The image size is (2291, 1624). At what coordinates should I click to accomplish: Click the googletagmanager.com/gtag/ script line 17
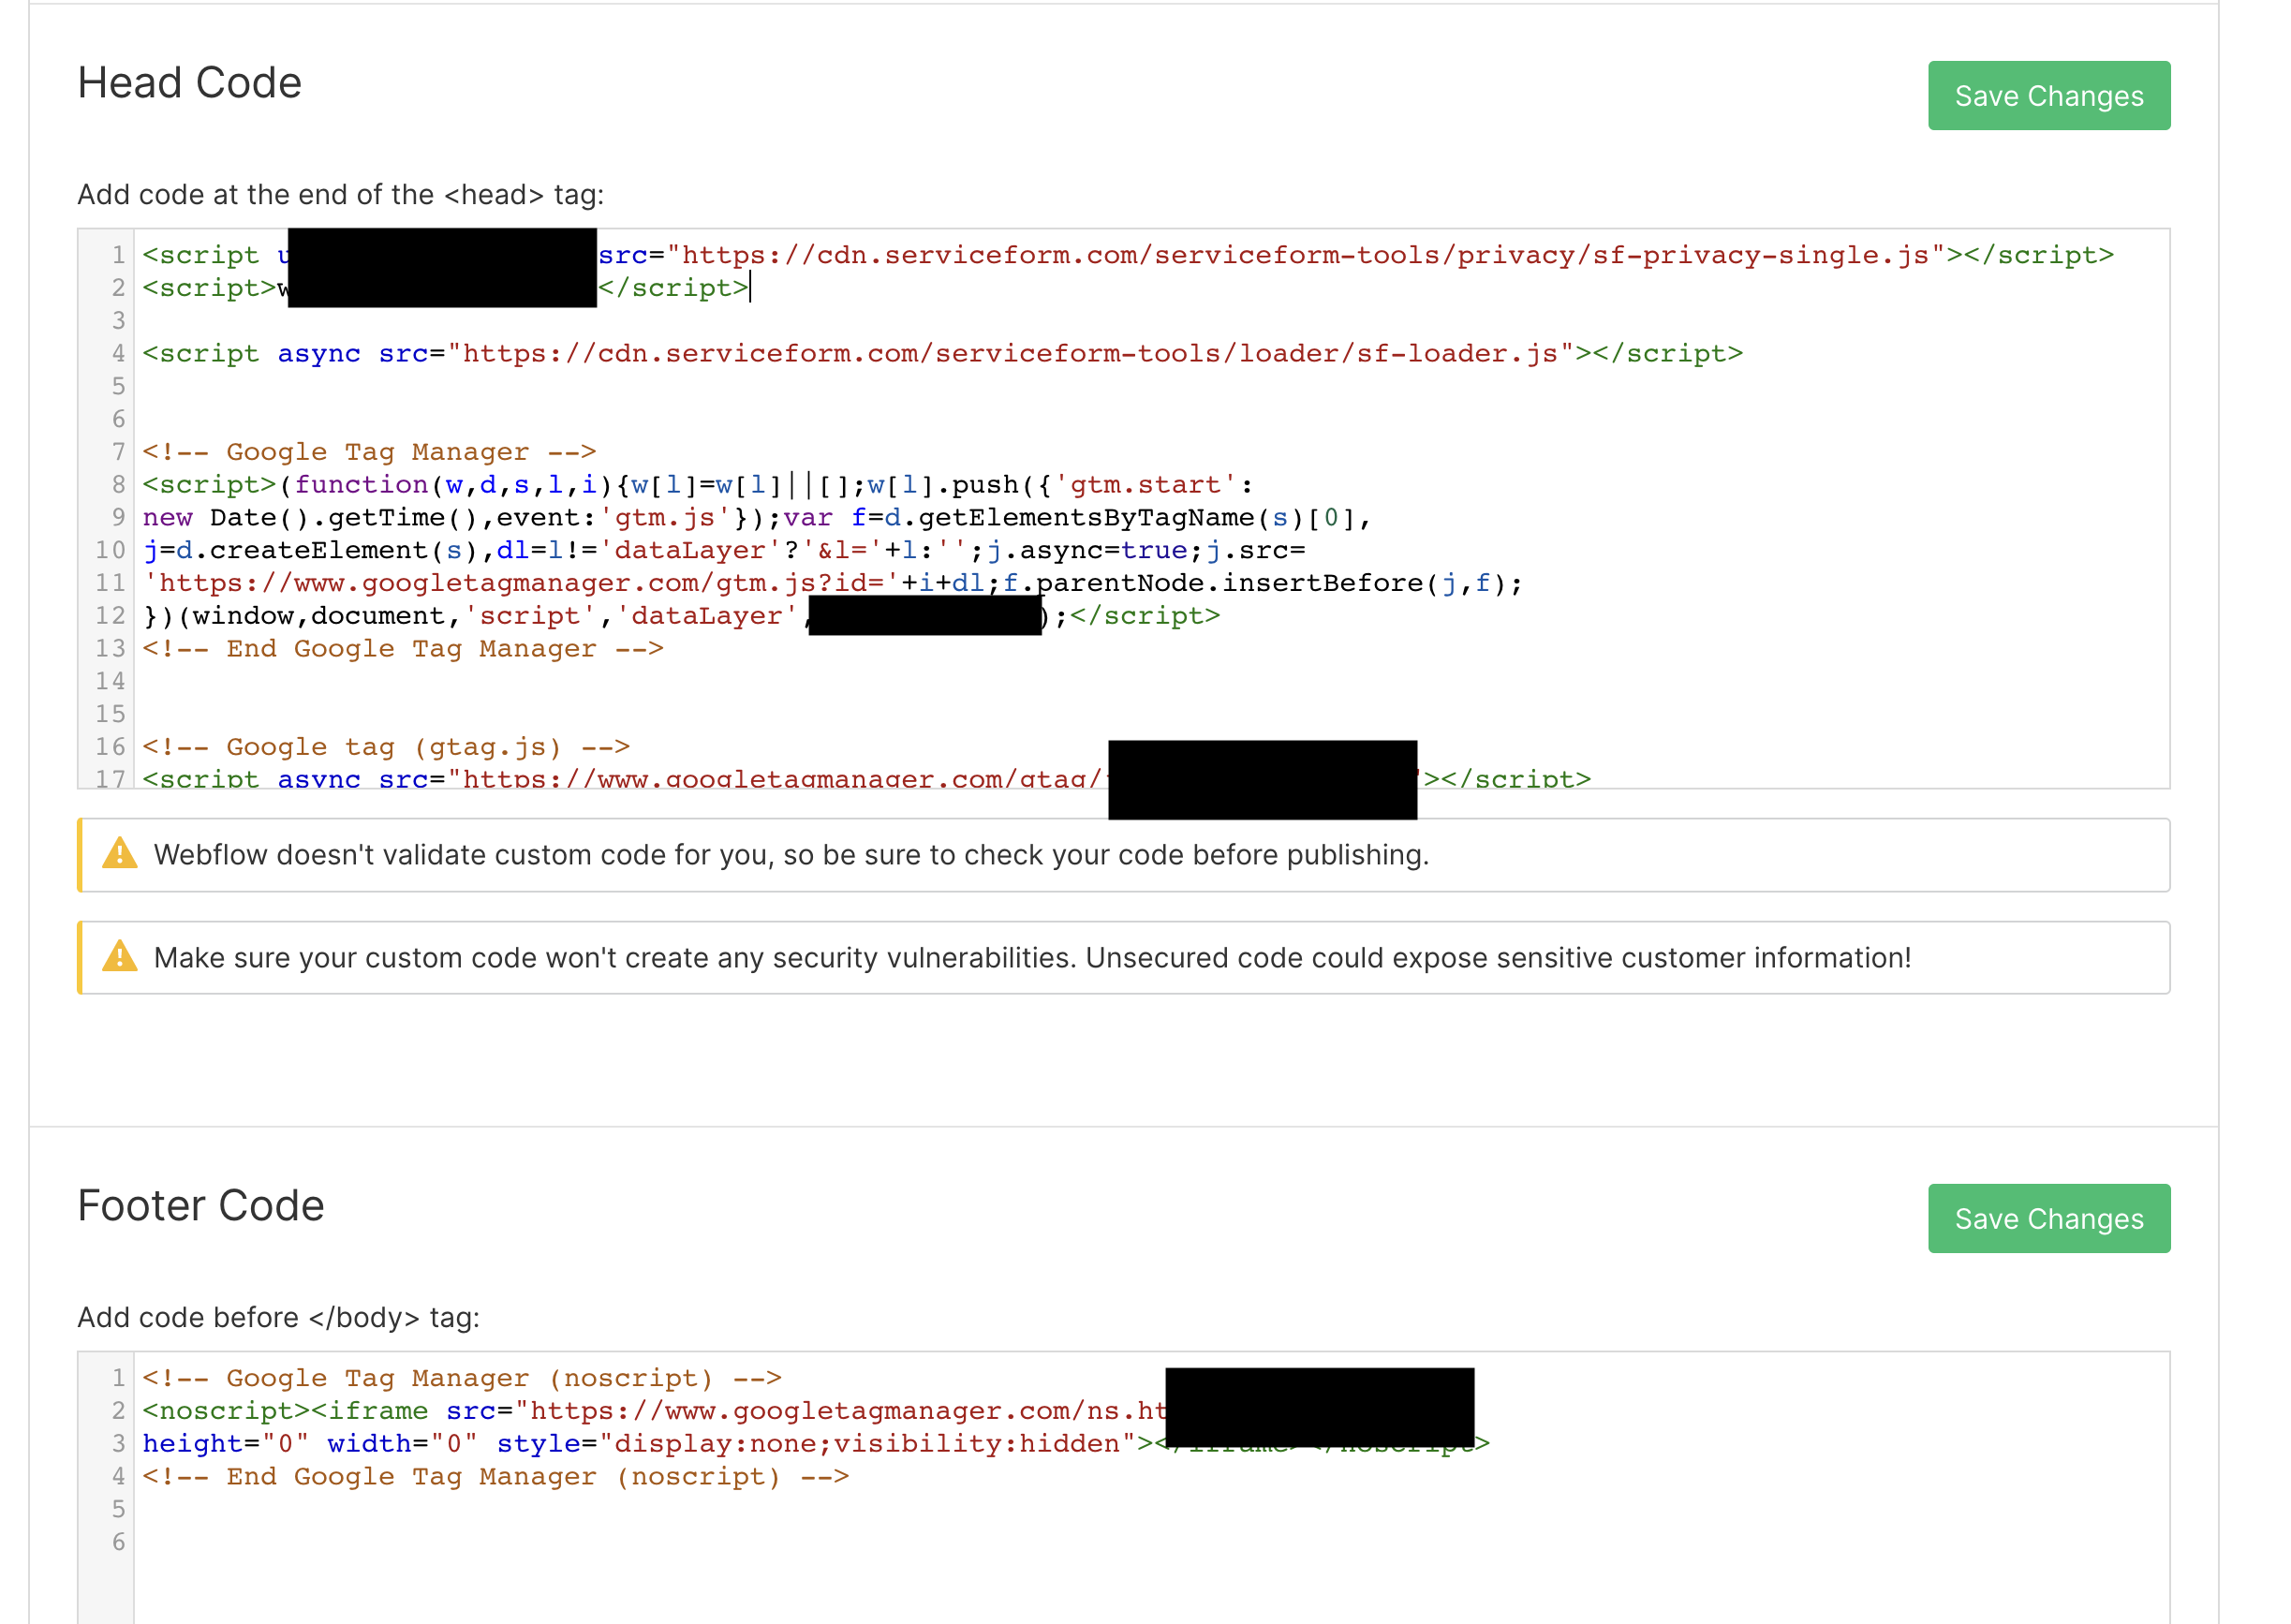point(866,777)
